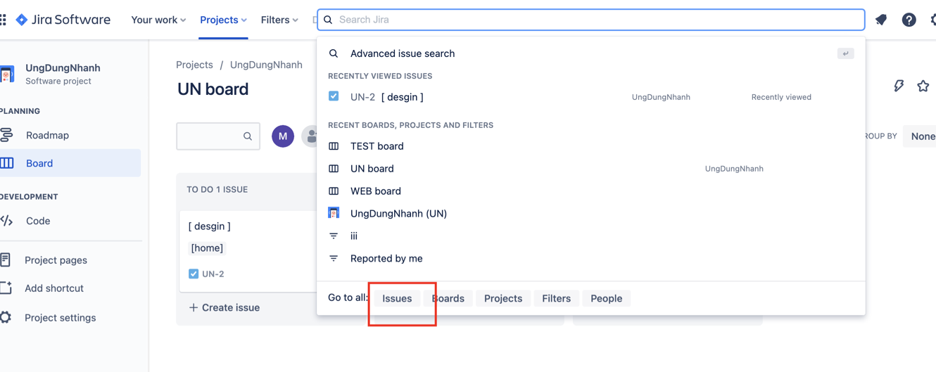This screenshot has height=372, width=936.
Task: Open the app switcher grid icon
Action: 4,20
